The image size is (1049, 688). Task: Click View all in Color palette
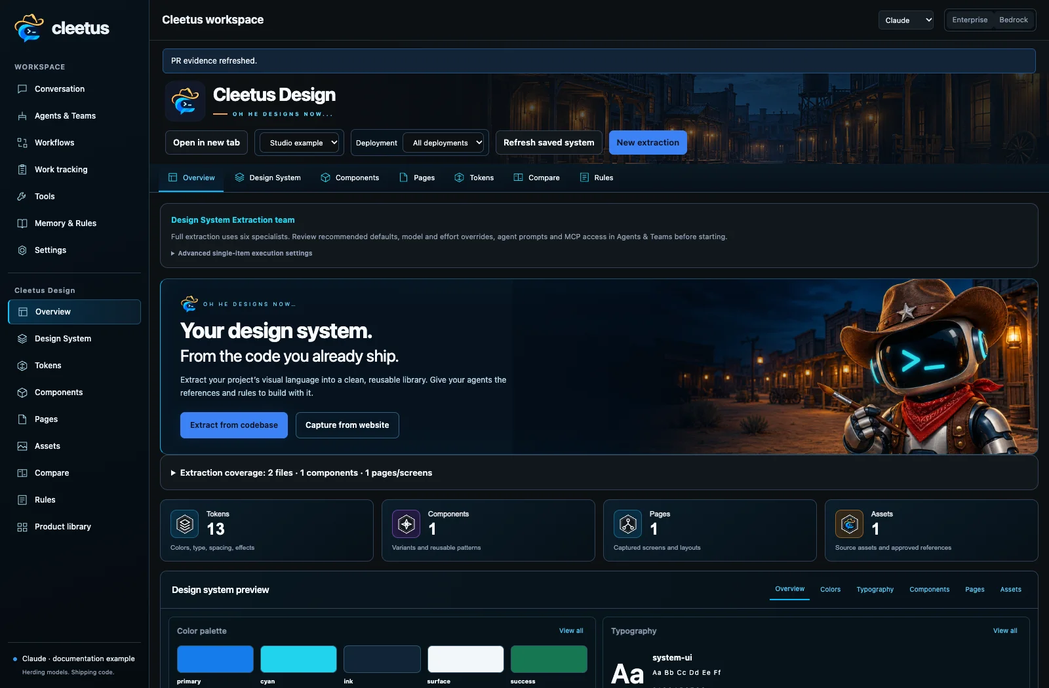tap(571, 631)
